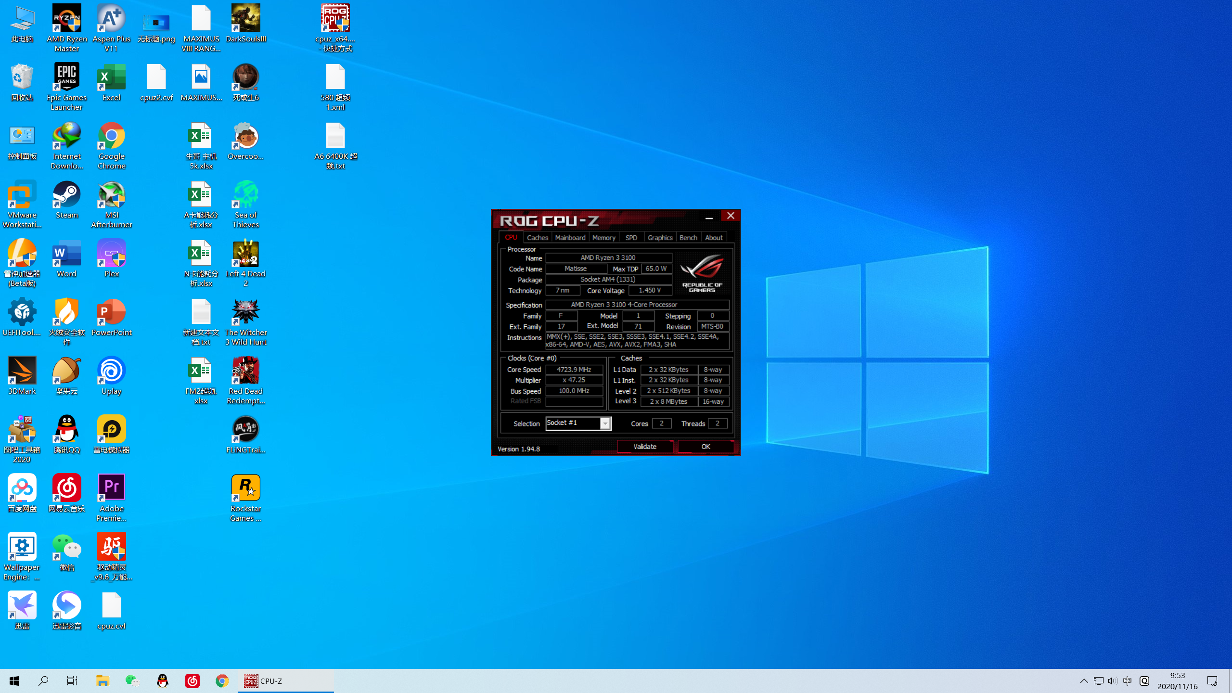Open the notification center icon
This screenshot has width=1232, height=693.
tap(1212, 681)
